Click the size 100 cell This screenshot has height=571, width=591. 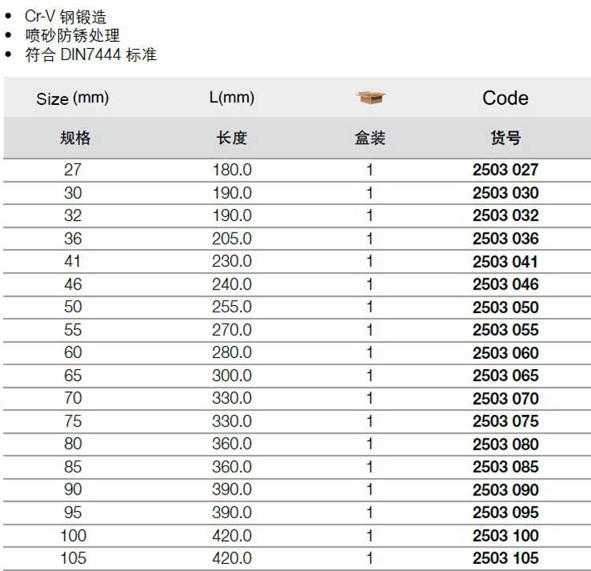72,536
